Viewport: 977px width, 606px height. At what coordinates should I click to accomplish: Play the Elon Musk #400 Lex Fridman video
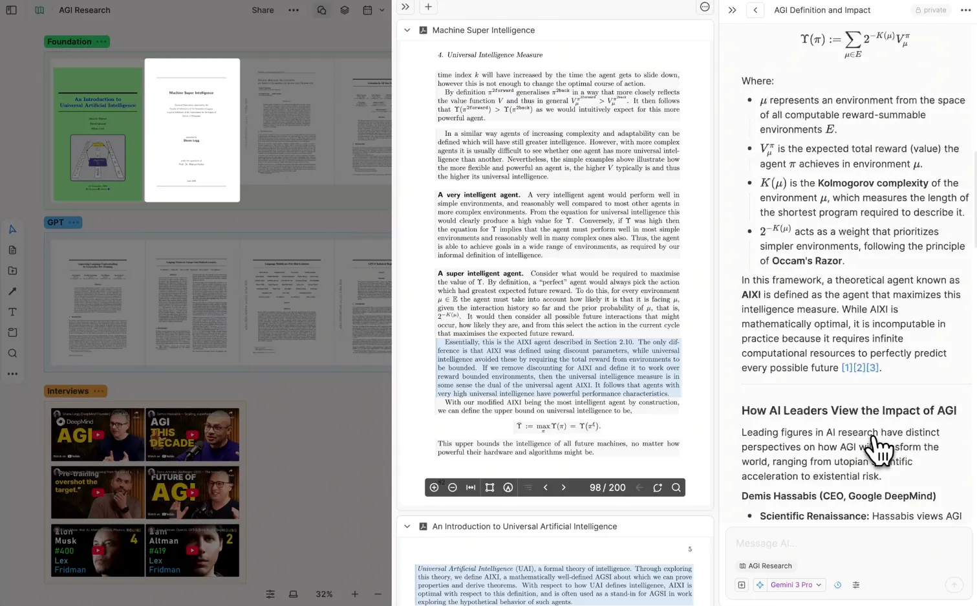tap(98, 550)
